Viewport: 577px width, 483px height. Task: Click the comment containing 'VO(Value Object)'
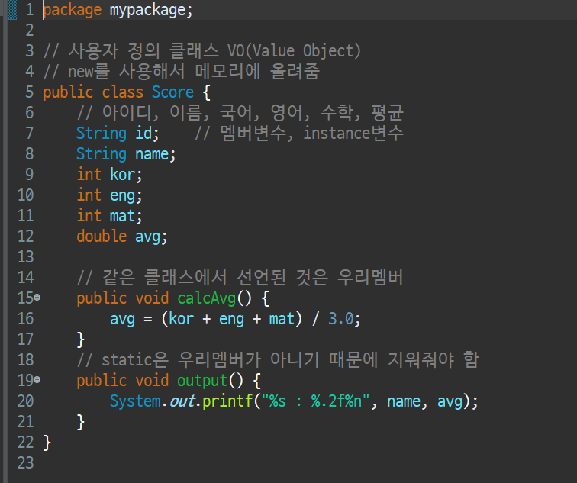202,51
